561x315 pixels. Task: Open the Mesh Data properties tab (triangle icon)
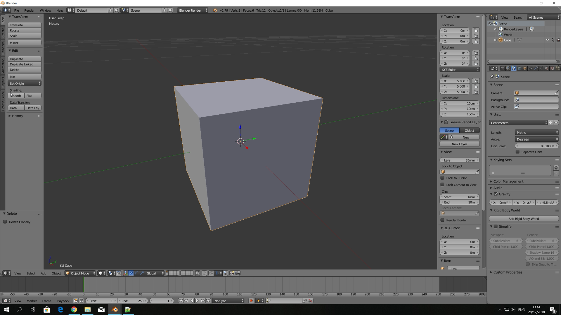pos(541,68)
